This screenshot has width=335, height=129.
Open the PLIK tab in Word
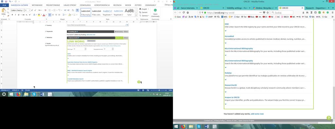point(4,5)
